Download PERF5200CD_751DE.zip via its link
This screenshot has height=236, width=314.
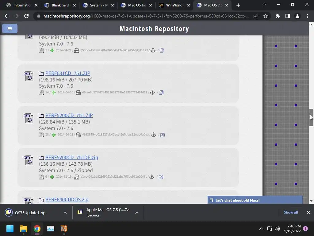click(72, 158)
